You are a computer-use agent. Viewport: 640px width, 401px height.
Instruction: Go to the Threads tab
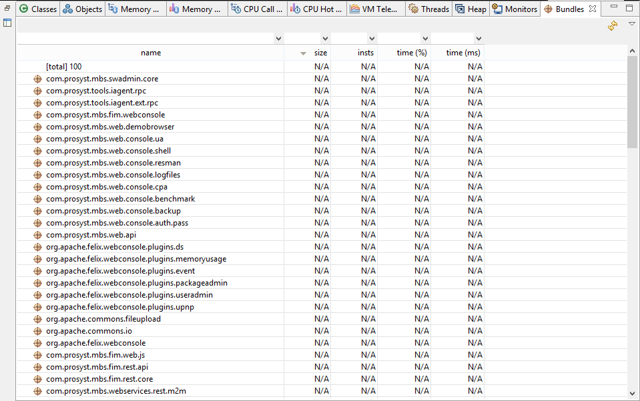[x=428, y=9]
